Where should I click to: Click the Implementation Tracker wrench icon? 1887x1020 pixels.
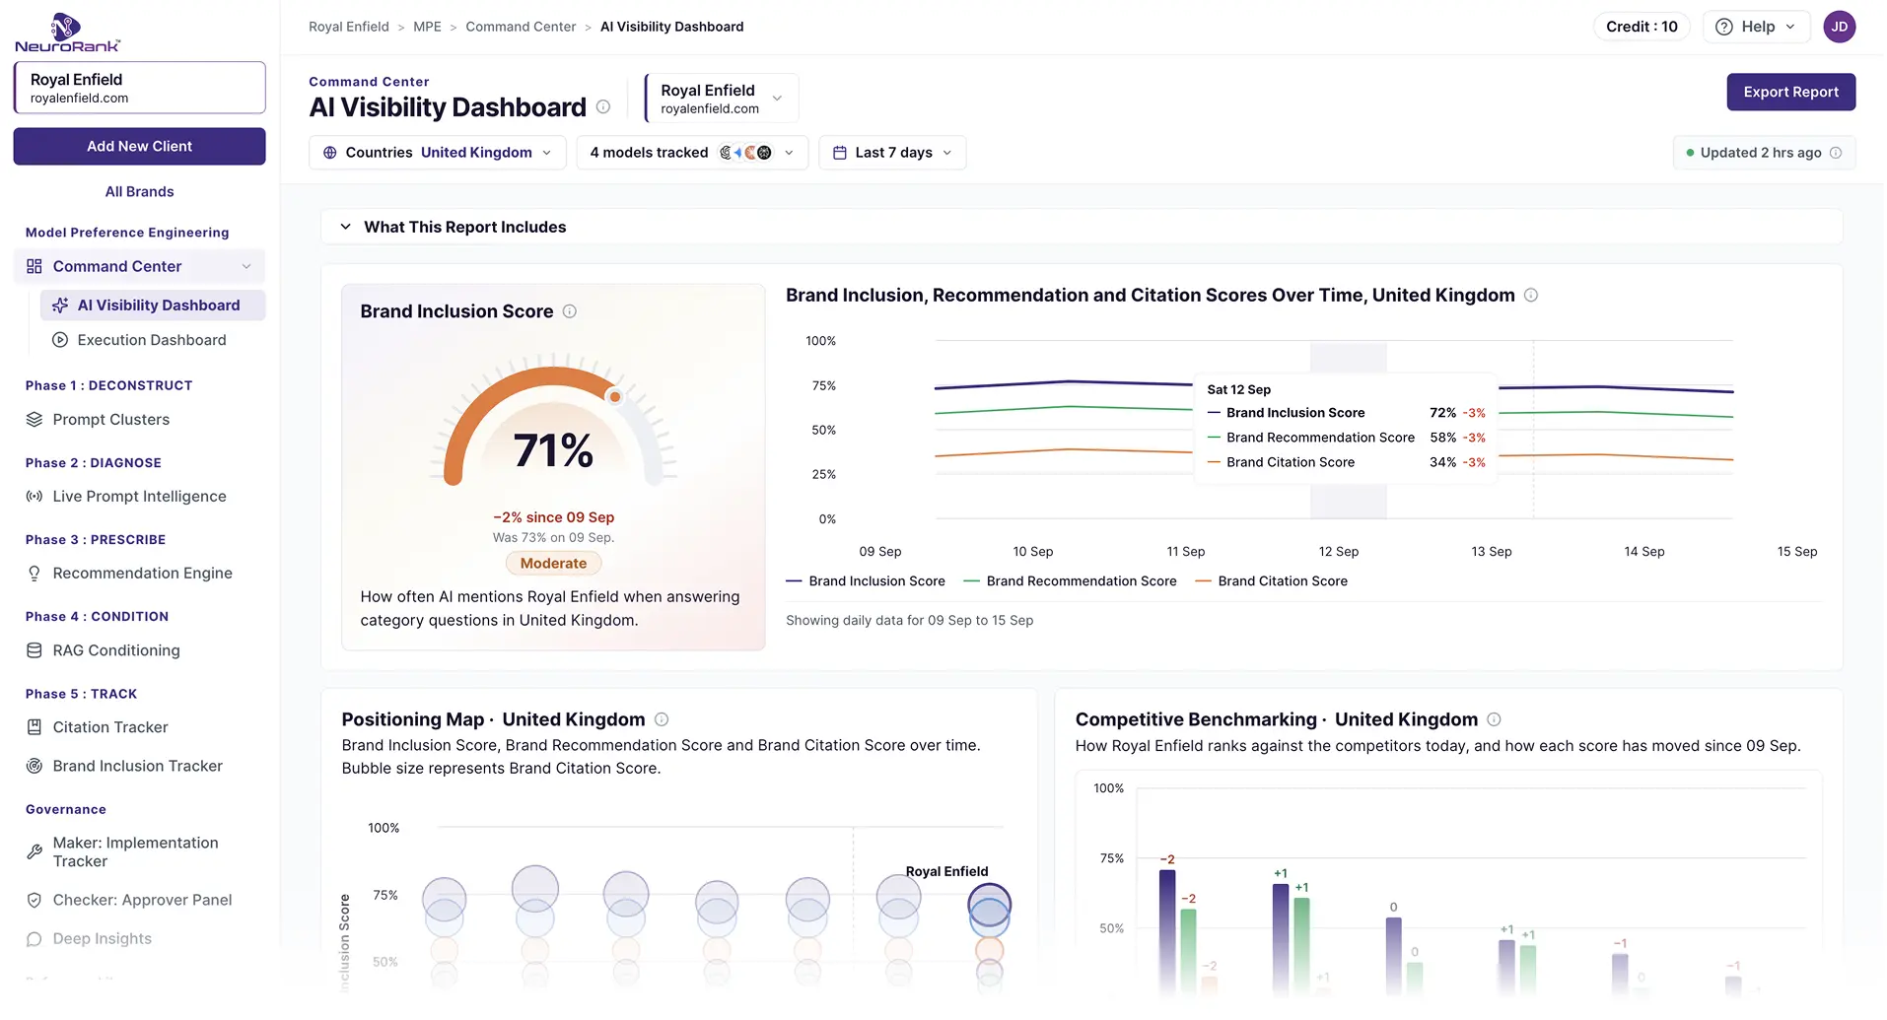click(35, 851)
